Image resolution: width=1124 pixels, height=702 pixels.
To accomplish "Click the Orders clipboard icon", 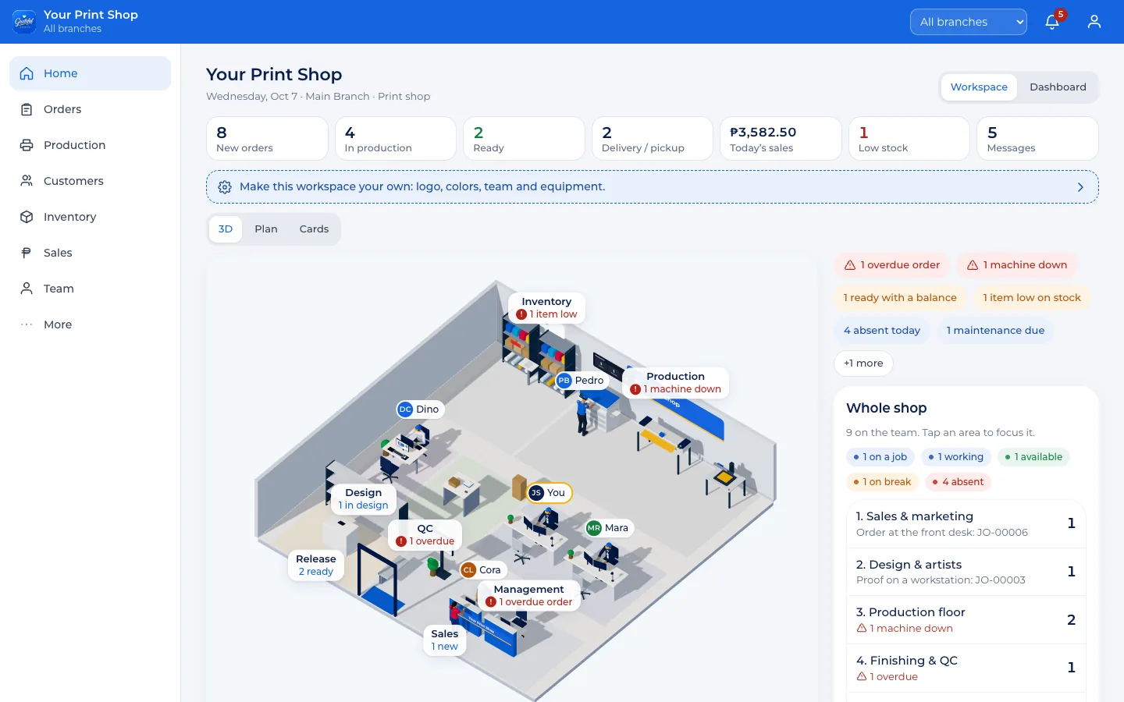I will tap(27, 109).
